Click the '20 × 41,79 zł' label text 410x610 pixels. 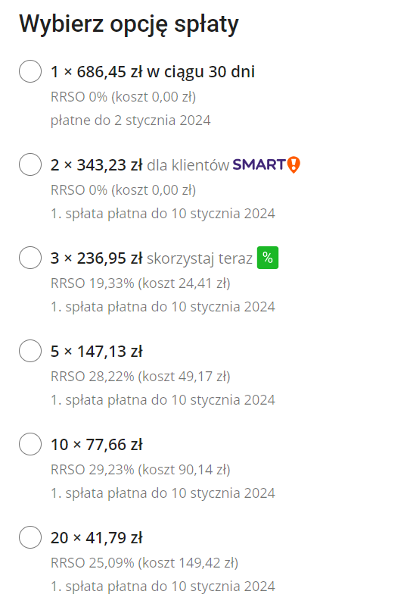[96, 538]
